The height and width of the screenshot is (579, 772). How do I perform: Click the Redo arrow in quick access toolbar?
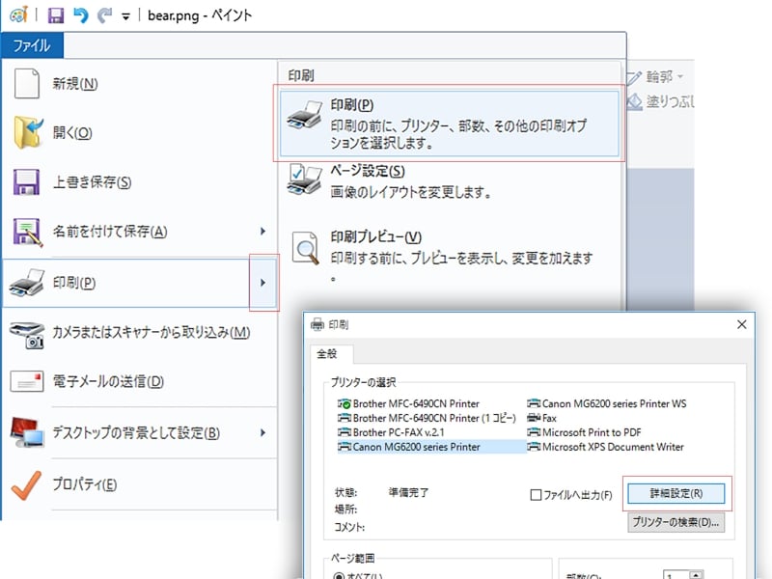point(104,15)
